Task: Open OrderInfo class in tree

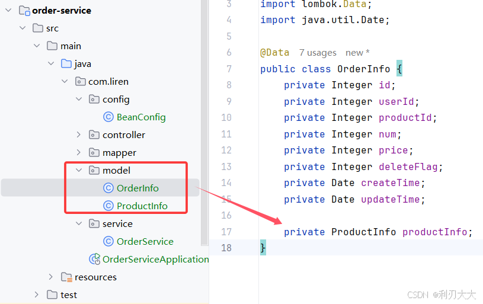Action: (x=137, y=188)
